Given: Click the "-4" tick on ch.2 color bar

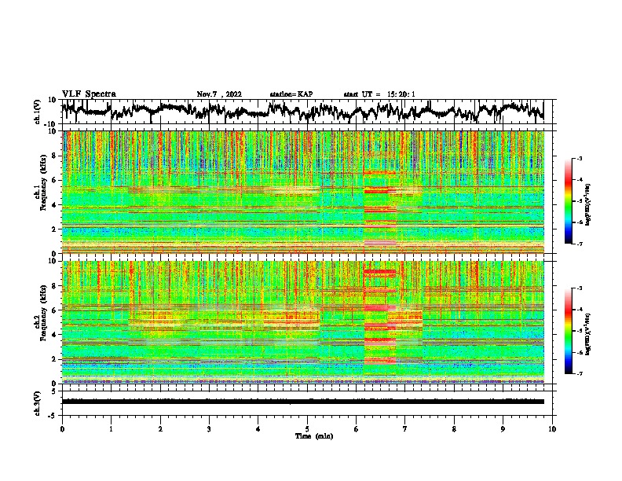Looking at the screenshot, I should (579, 310).
